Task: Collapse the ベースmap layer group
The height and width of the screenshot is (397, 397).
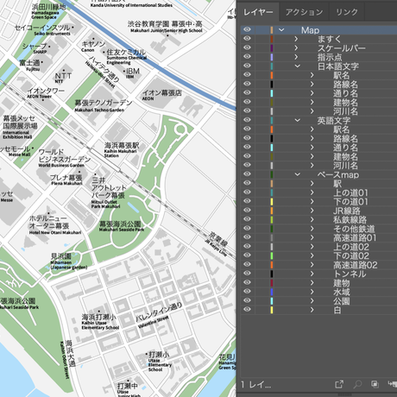Action: (298, 174)
